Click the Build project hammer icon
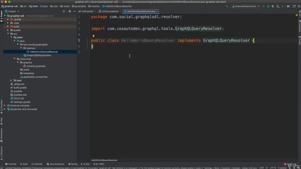 point(227,6)
